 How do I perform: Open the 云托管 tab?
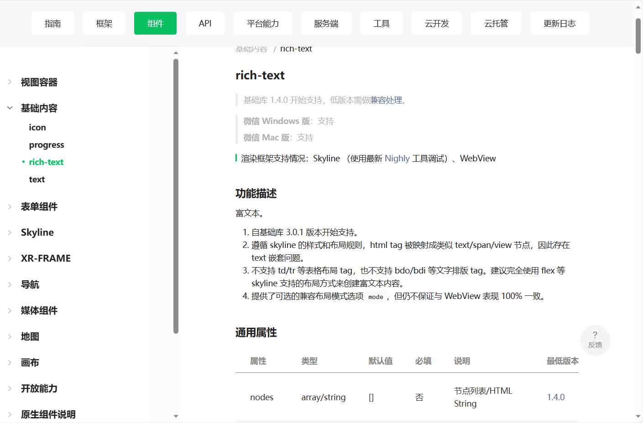click(496, 23)
